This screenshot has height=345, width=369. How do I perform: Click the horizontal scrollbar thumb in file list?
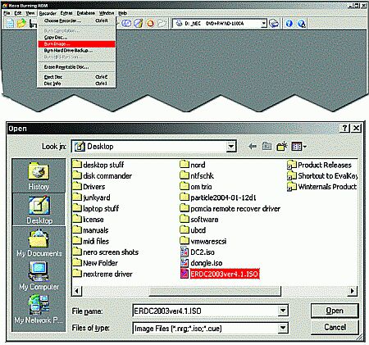click(x=215, y=291)
